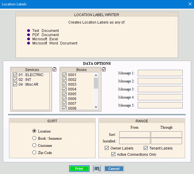Select the Book / Sequence sort option
Viewport: 194px width, 174px height.
pyautogui.click(x=34, y=138)
